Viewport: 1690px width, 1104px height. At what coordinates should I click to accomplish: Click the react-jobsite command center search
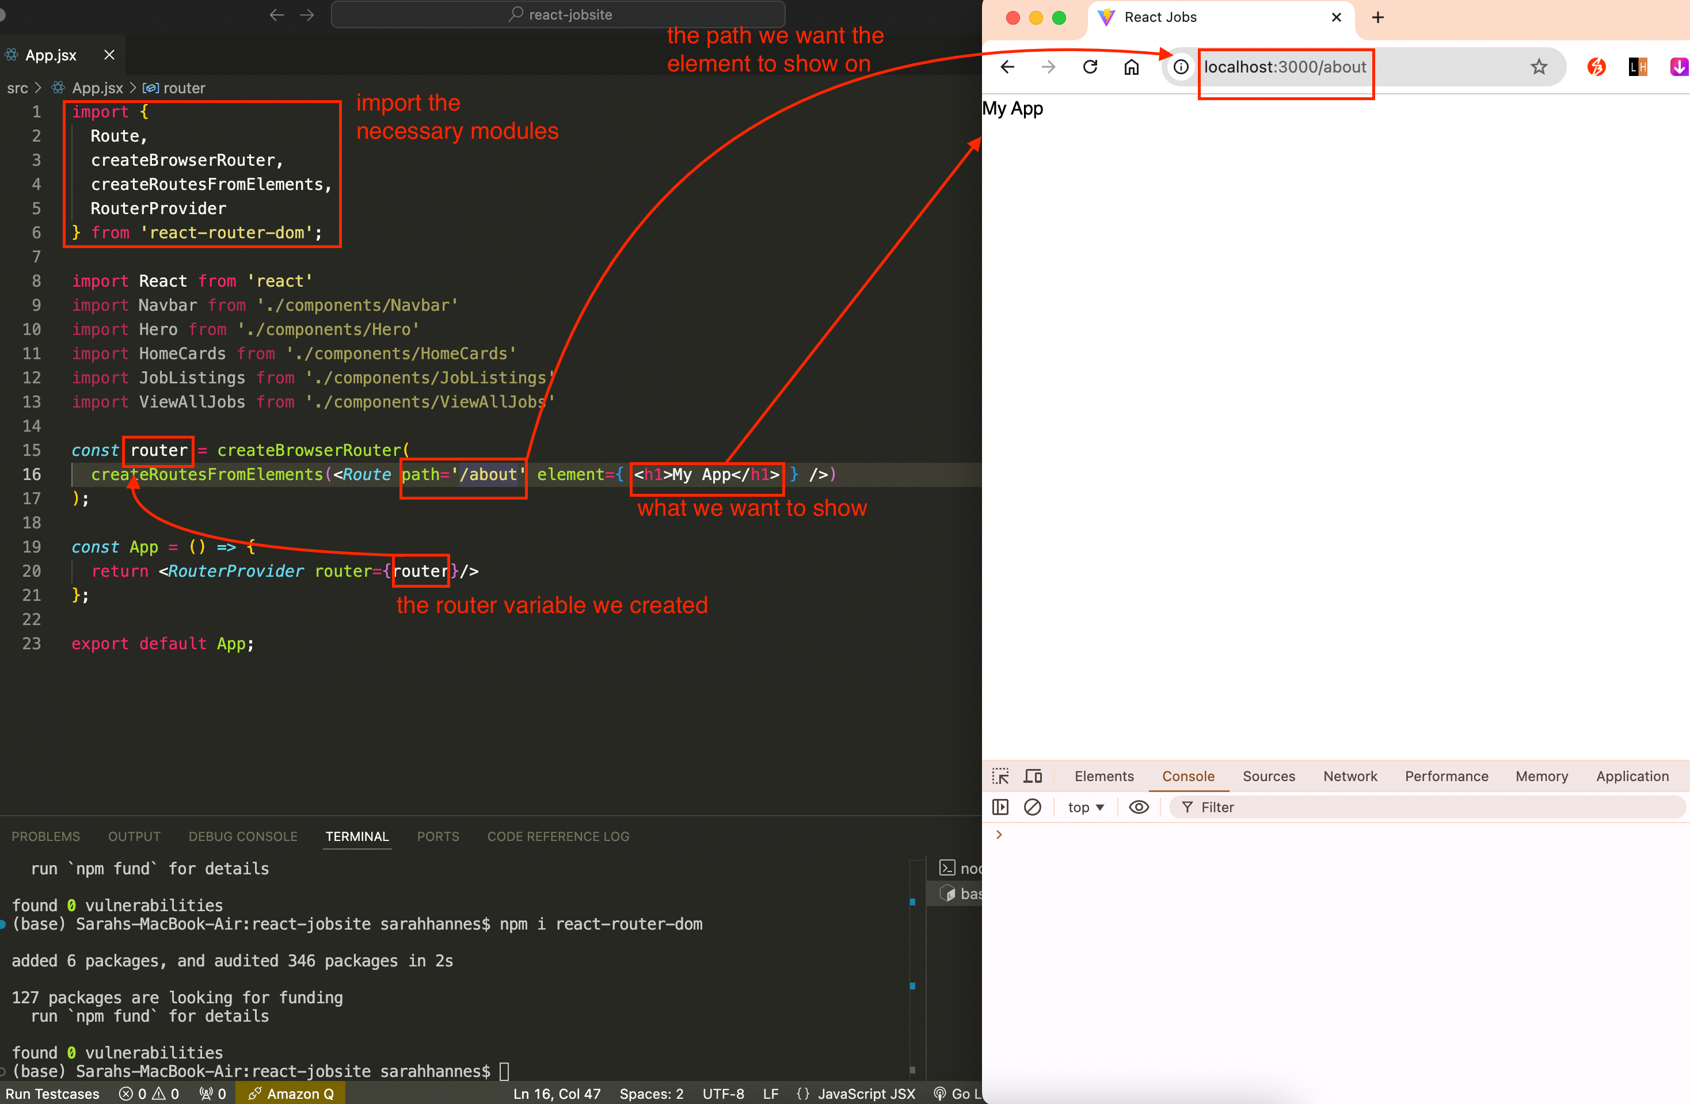tap(558, 14)
